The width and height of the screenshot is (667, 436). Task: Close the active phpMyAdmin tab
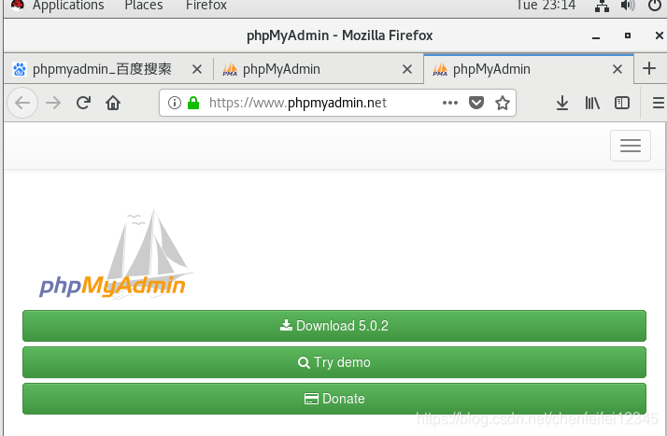617,69
